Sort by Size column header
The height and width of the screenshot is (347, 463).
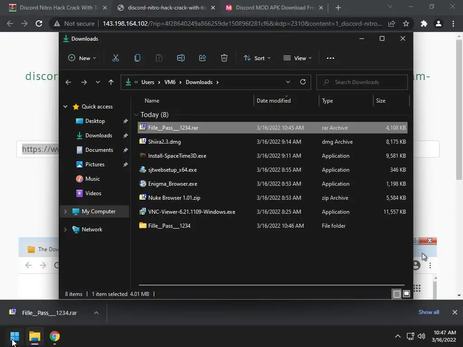381,101
